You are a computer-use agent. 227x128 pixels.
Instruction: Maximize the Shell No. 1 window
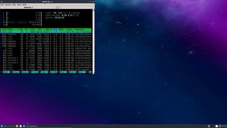(91, 1)
